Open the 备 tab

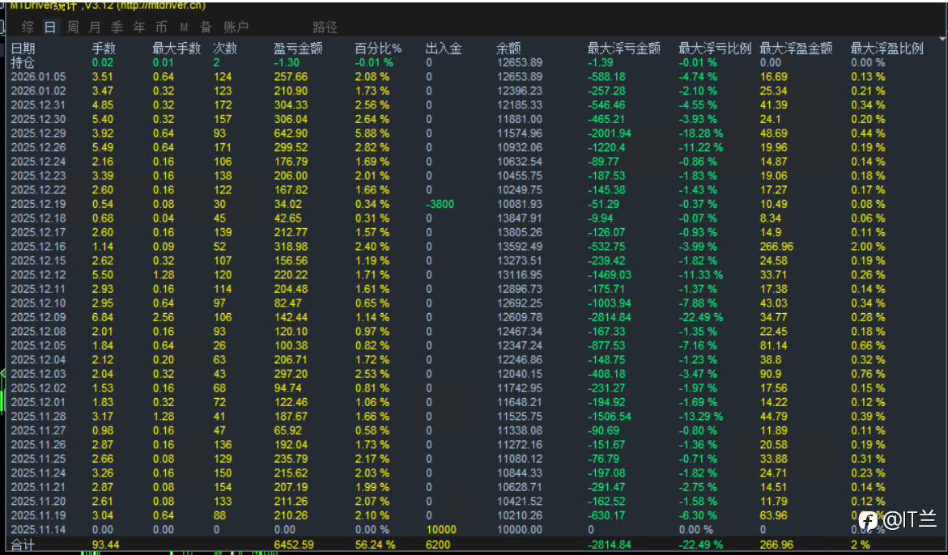206,27
